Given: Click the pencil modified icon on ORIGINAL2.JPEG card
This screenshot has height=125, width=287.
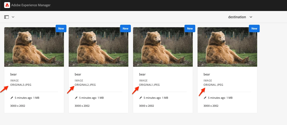Looking at the screenshot, I should (x=76, y=98).
